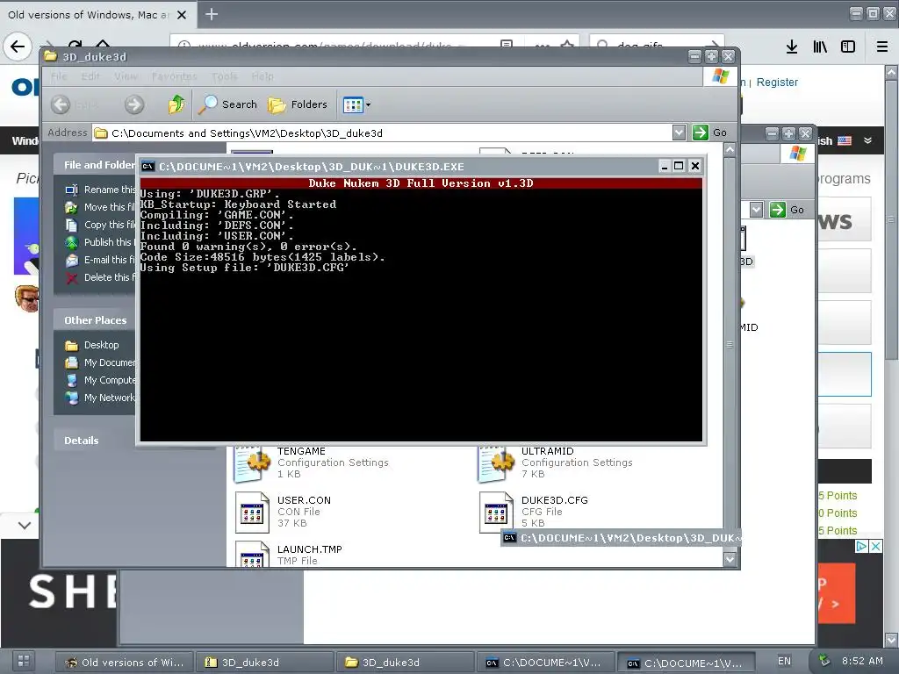The width and height of the screenshot is (899, 674).
Task: Click the US flag language icon
Action: (845, 140)
